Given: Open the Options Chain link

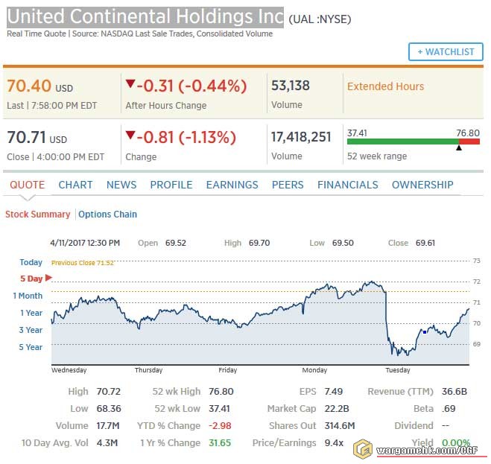Looking at the screenshot, I should click(108, 214).
